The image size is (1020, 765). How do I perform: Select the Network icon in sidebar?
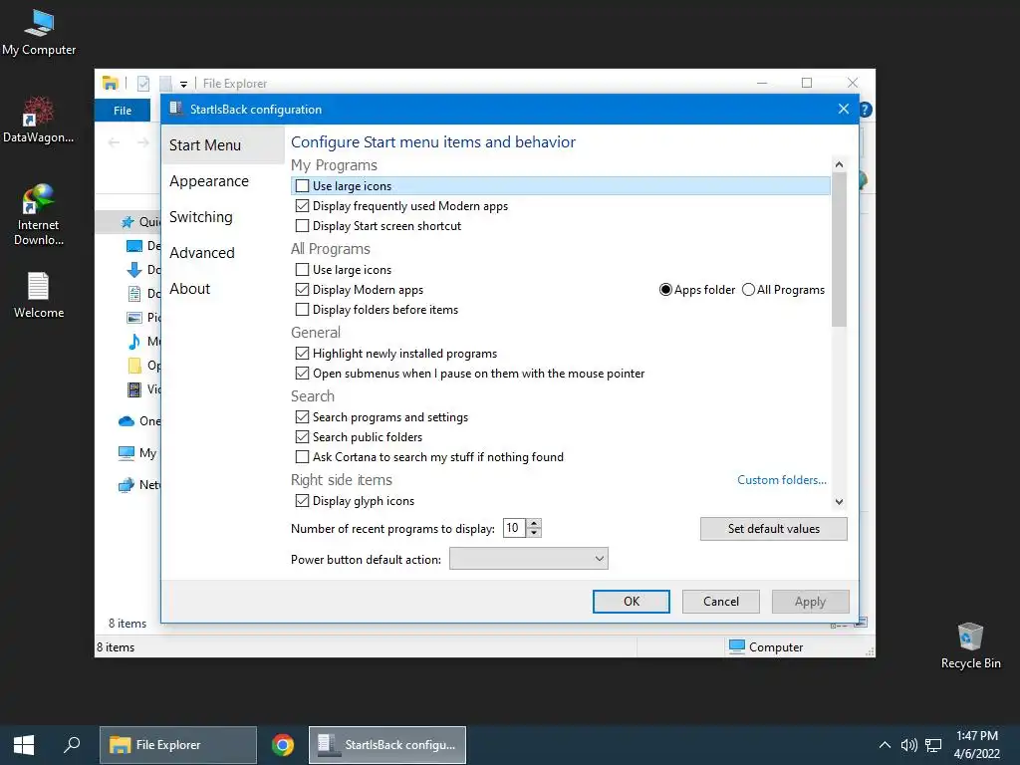pos(127,485)
